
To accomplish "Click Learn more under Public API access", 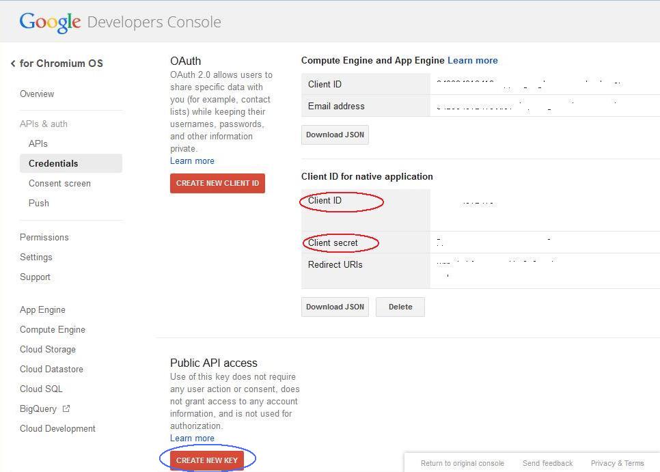I will [x=192, y=438].
